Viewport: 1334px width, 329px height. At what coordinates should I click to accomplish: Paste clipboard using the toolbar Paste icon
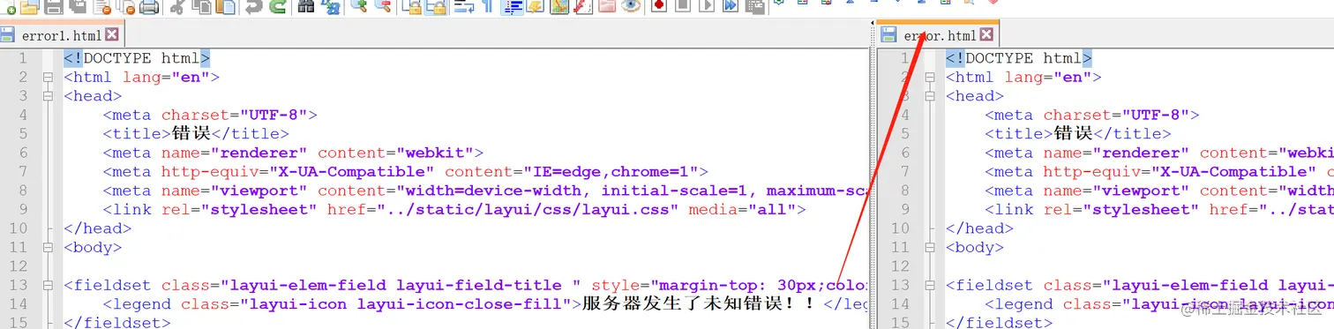(224, 7)
